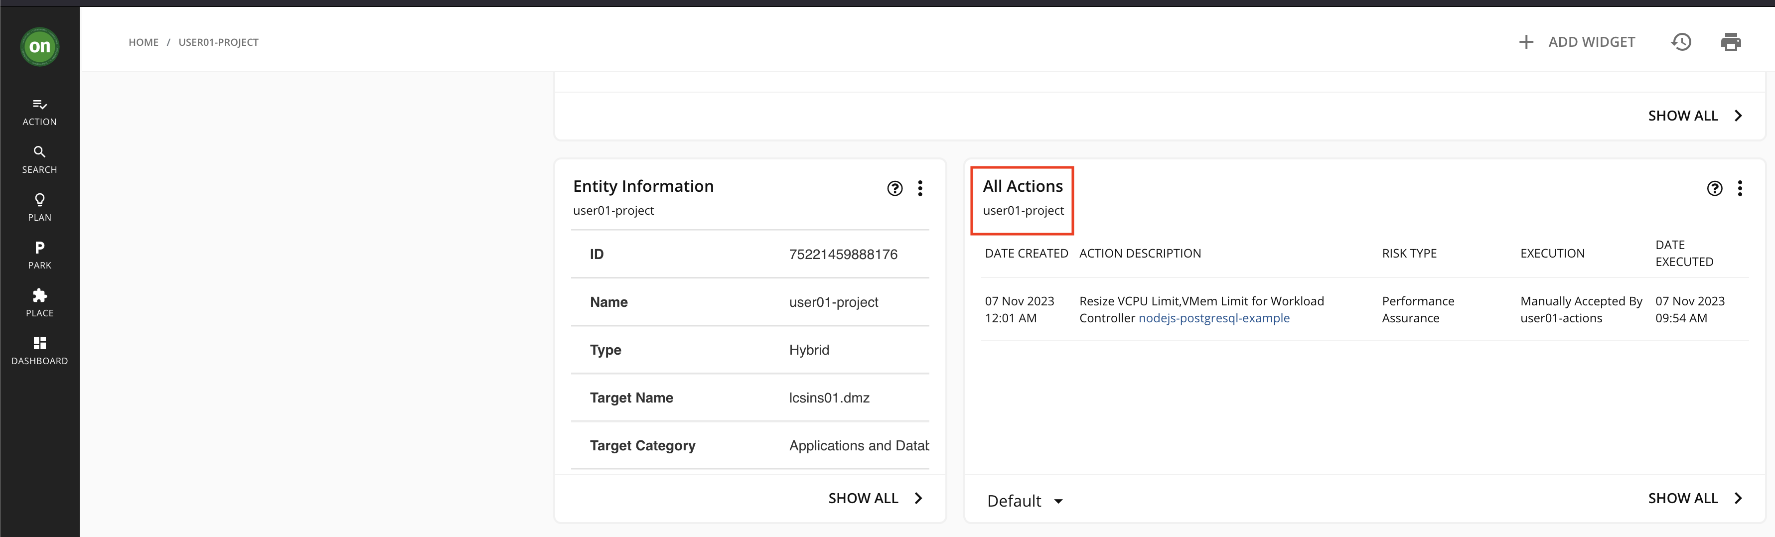Viewport: 1775px width, 537px height.
Task: Go to Home breadcrumb
Action: [x=144, y=42]
